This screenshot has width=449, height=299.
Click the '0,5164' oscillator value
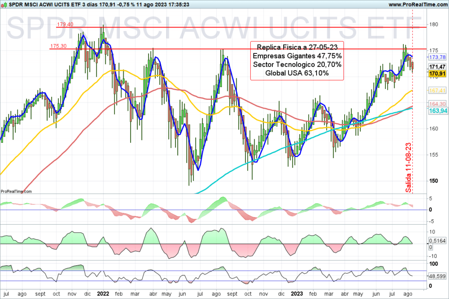click(437, 241)
